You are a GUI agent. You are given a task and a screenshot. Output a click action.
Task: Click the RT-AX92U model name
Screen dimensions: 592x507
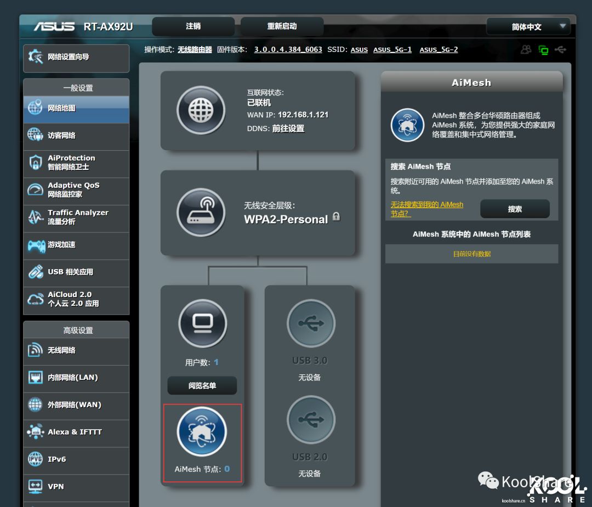click(x=108, y=27)
